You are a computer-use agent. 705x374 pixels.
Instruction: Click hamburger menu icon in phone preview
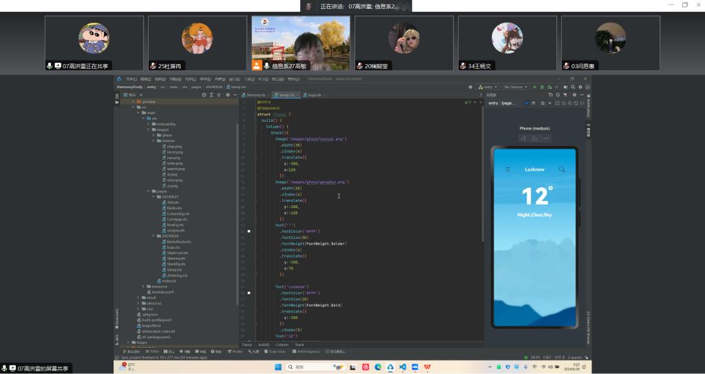(x=508, y=169)
